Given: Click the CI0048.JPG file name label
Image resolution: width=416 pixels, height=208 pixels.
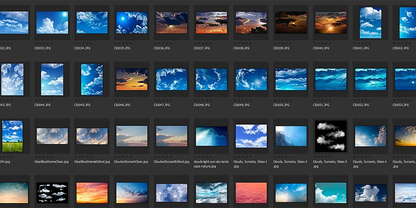Looking at the screenshot, I should [202, 105].
